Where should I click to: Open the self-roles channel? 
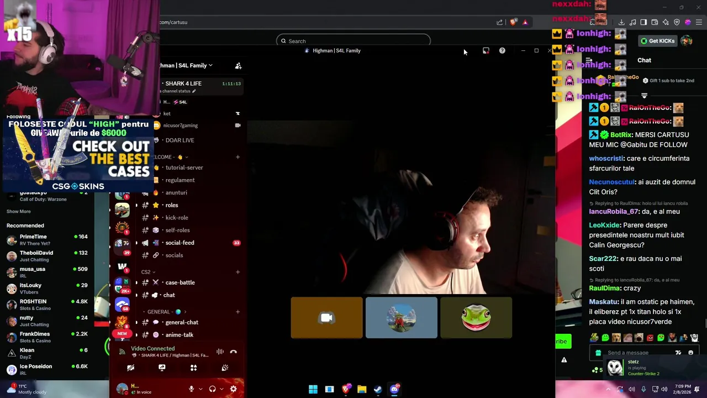177,230
